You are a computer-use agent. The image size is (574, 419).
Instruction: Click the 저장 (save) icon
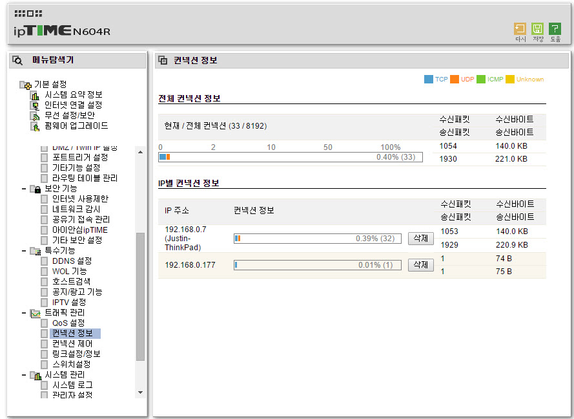coord(537,28)
